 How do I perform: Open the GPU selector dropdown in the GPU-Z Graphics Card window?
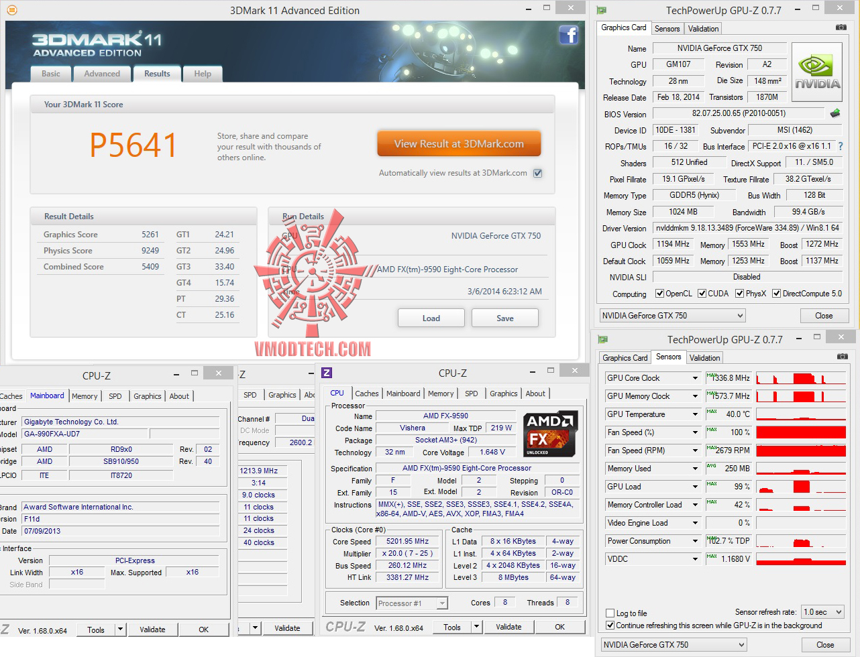tap(672, 316)
